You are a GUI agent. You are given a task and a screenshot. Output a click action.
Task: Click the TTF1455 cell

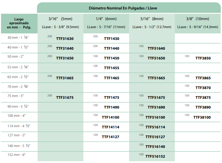[111, 68]
